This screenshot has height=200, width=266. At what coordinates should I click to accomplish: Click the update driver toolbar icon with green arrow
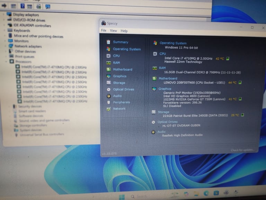pos(39,7)
